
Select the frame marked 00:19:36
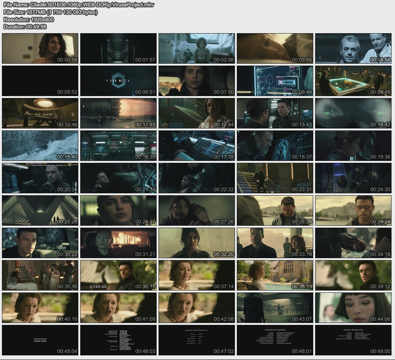(x=353, y=145)
